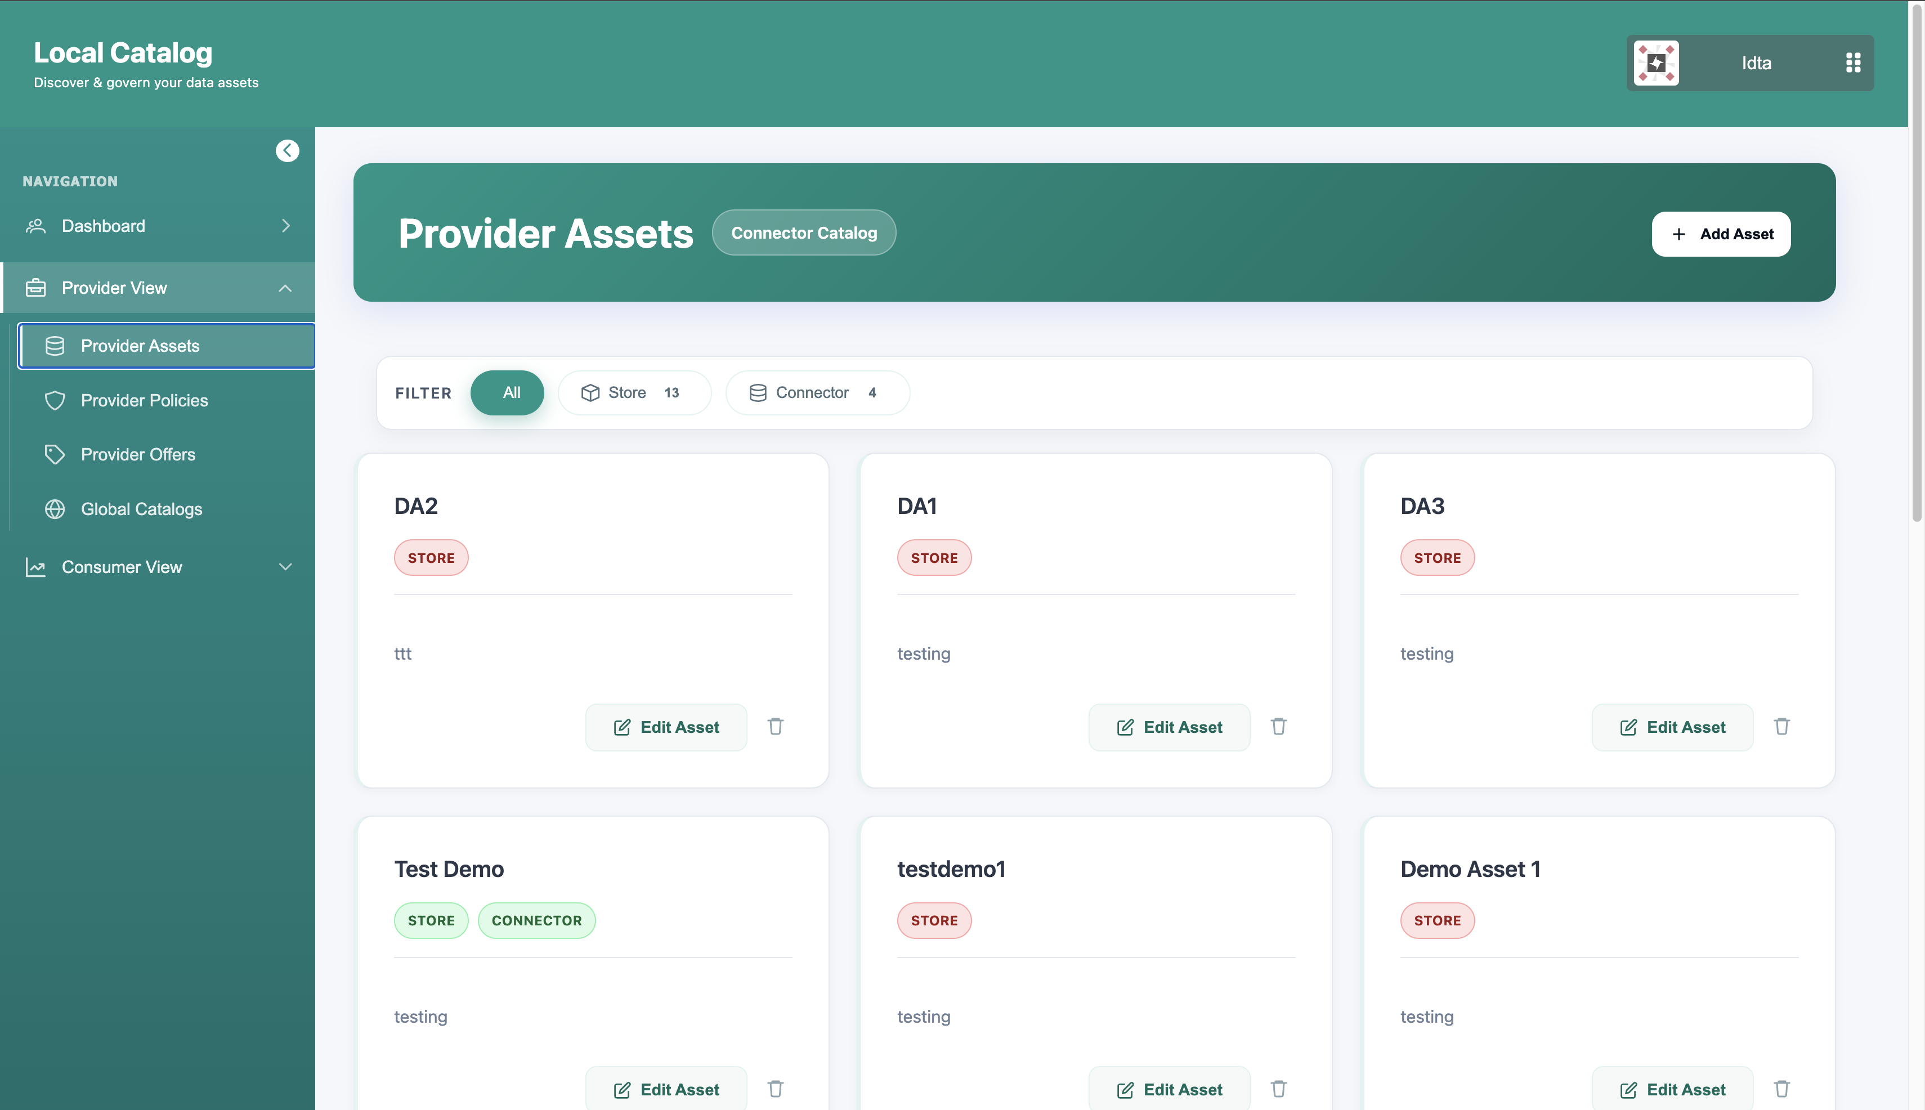Show all assets with the All filter
The width and height of the screenshot is (1925, 1110).
coord(507,393)
